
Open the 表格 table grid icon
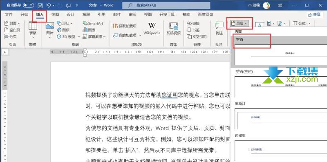(x=33, y=26)
